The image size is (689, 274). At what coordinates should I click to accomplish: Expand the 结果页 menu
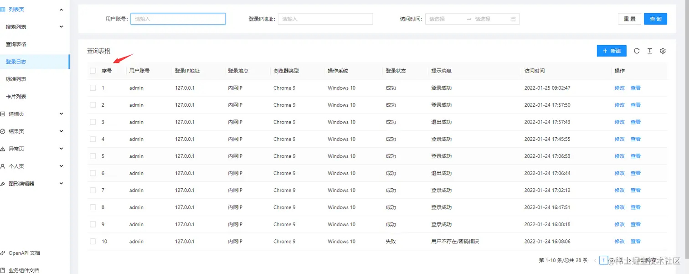pyautogui.click(x=62, y=131)
